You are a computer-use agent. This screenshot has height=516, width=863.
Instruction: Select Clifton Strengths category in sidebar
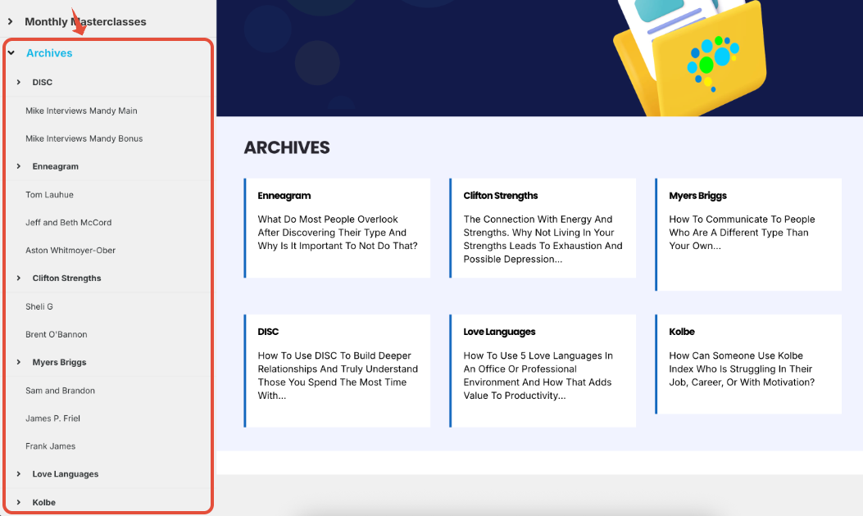click(66, 278)
